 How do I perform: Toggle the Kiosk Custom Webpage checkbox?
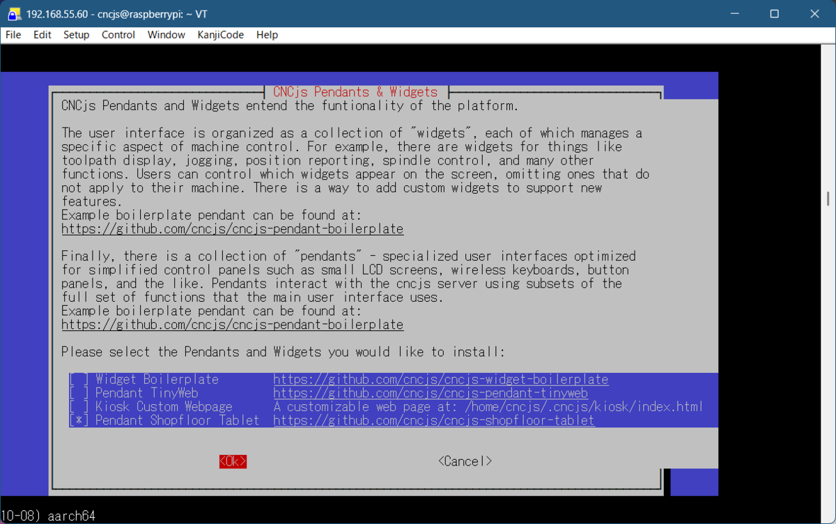click(79, 407)
